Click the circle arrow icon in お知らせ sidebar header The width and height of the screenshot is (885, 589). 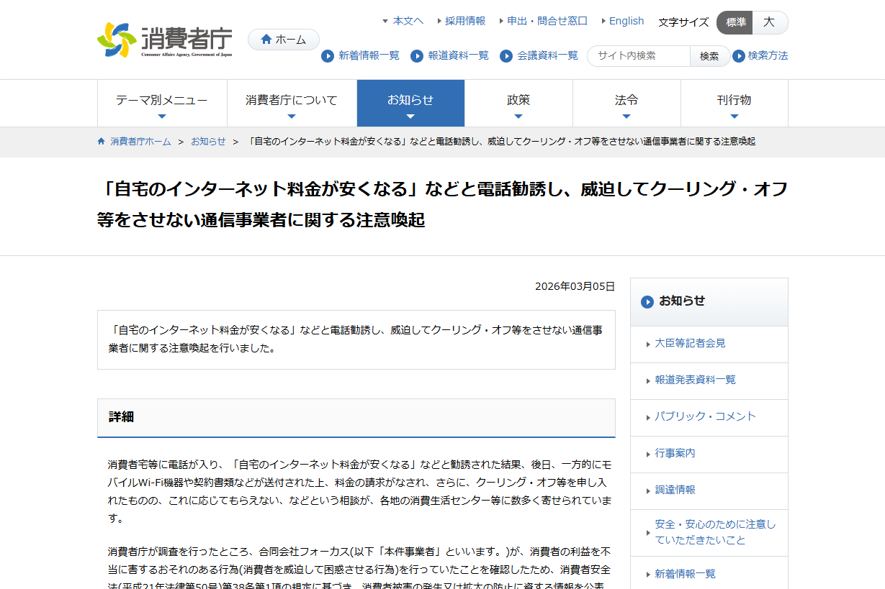click(647, 302)
